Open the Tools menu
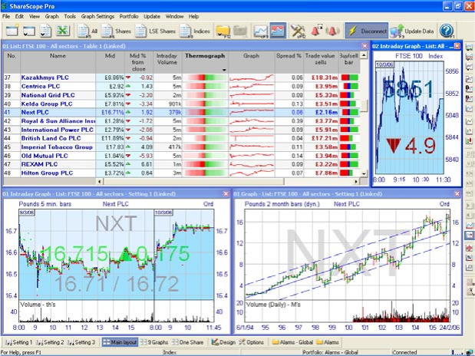The height and width of the screenshot is (356, 475). [70, 16]
